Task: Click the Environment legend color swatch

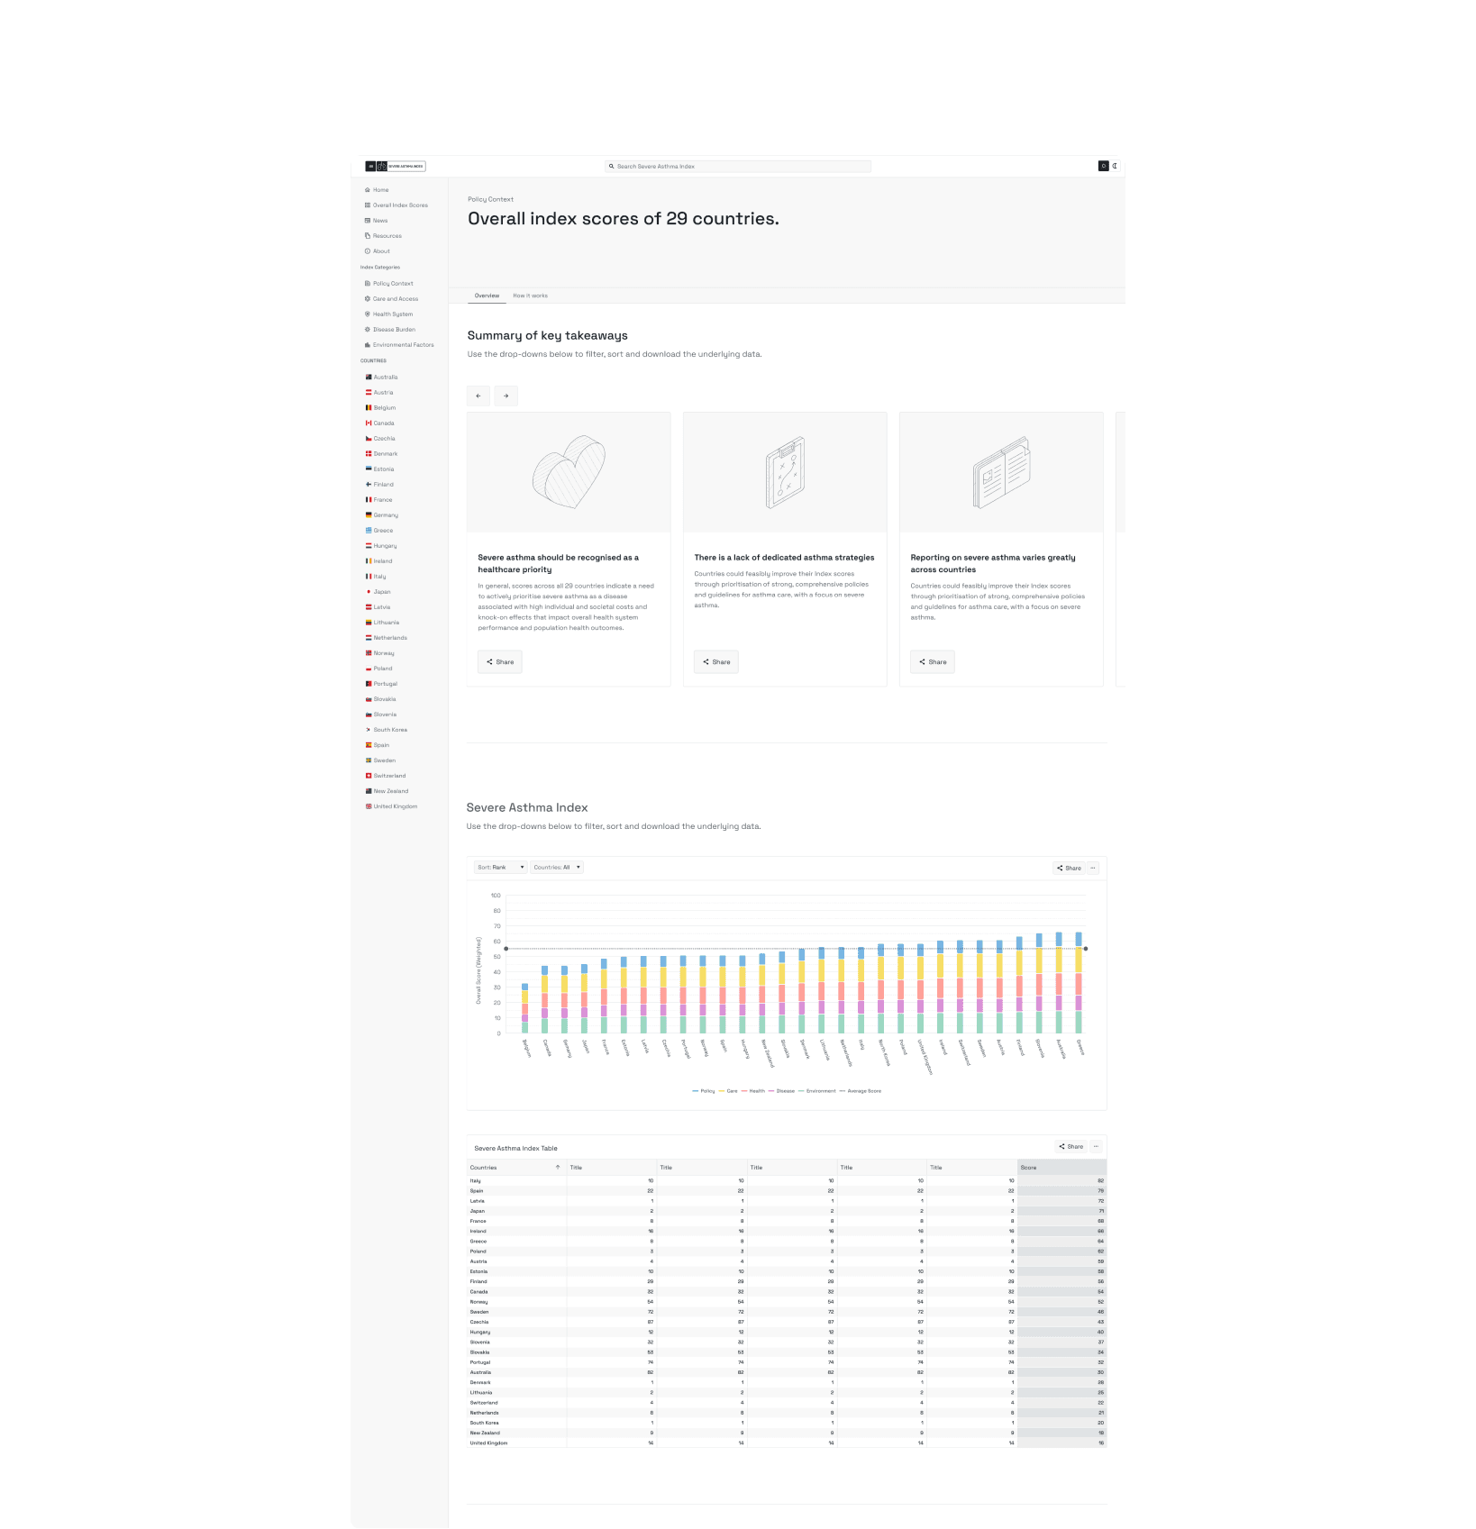Action: (801, 1091)
